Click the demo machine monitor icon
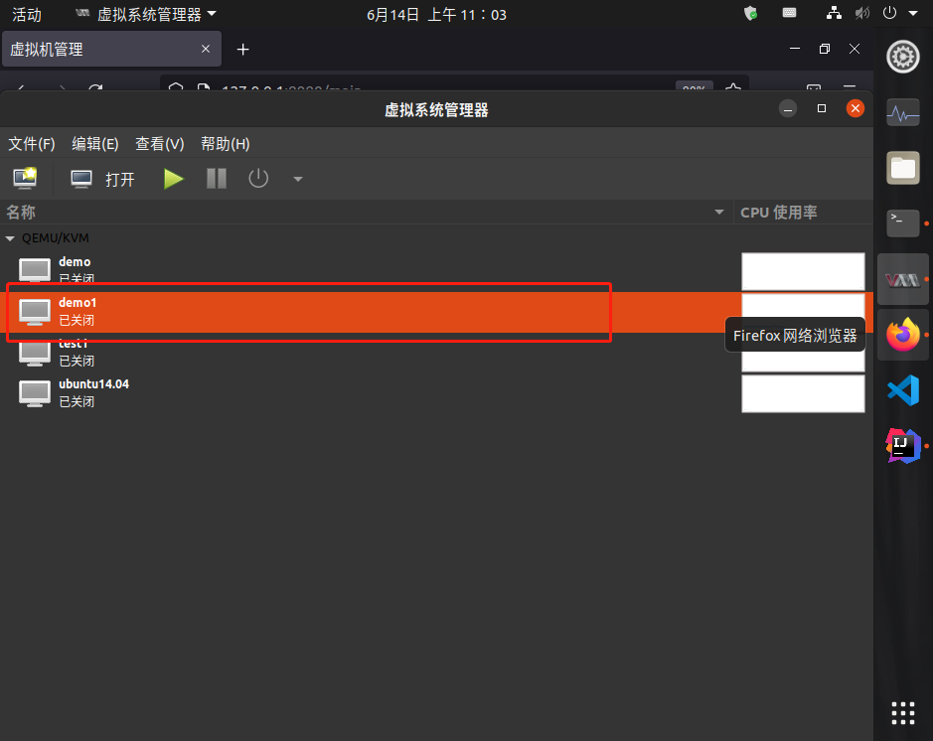 click(35, 270)
